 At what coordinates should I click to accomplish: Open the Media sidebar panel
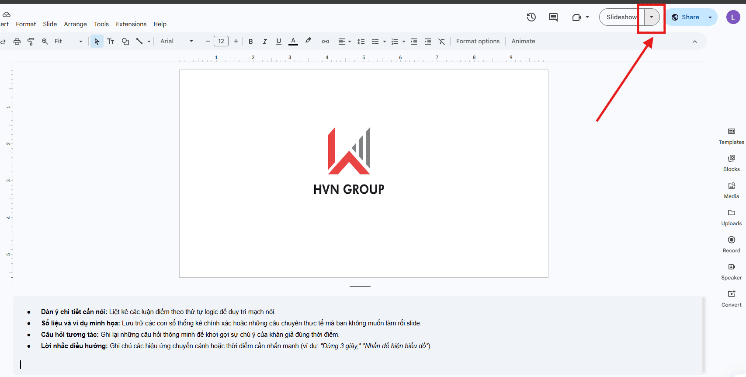coord(731,190)
